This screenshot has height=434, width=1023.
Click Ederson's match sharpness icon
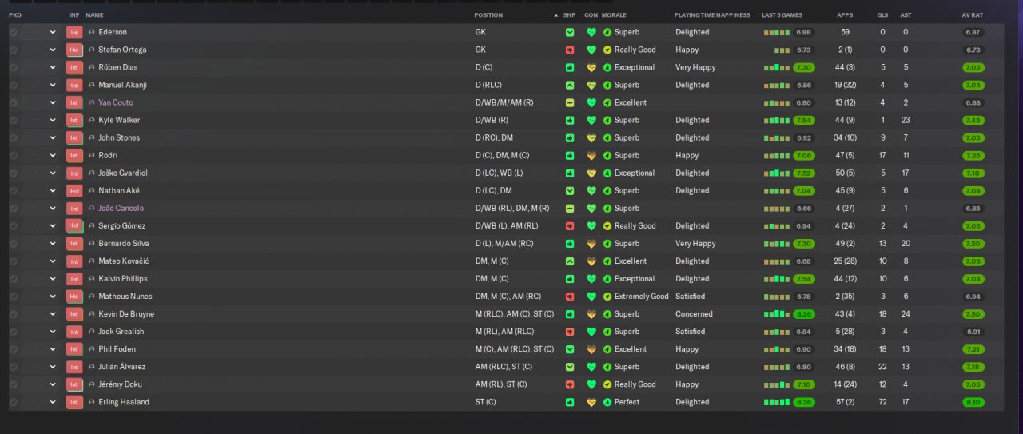[570, 32]
